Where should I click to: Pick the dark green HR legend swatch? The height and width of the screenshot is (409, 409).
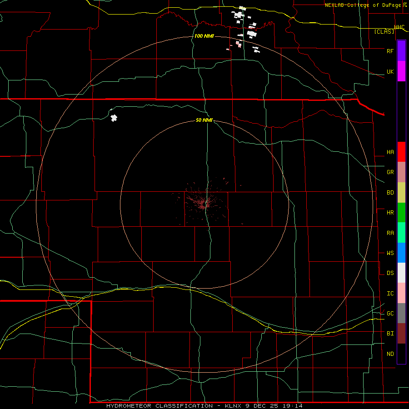click(x=401, y=213)
